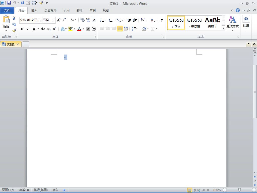Switch to the Insert (插入) tab

coord(34,11)
